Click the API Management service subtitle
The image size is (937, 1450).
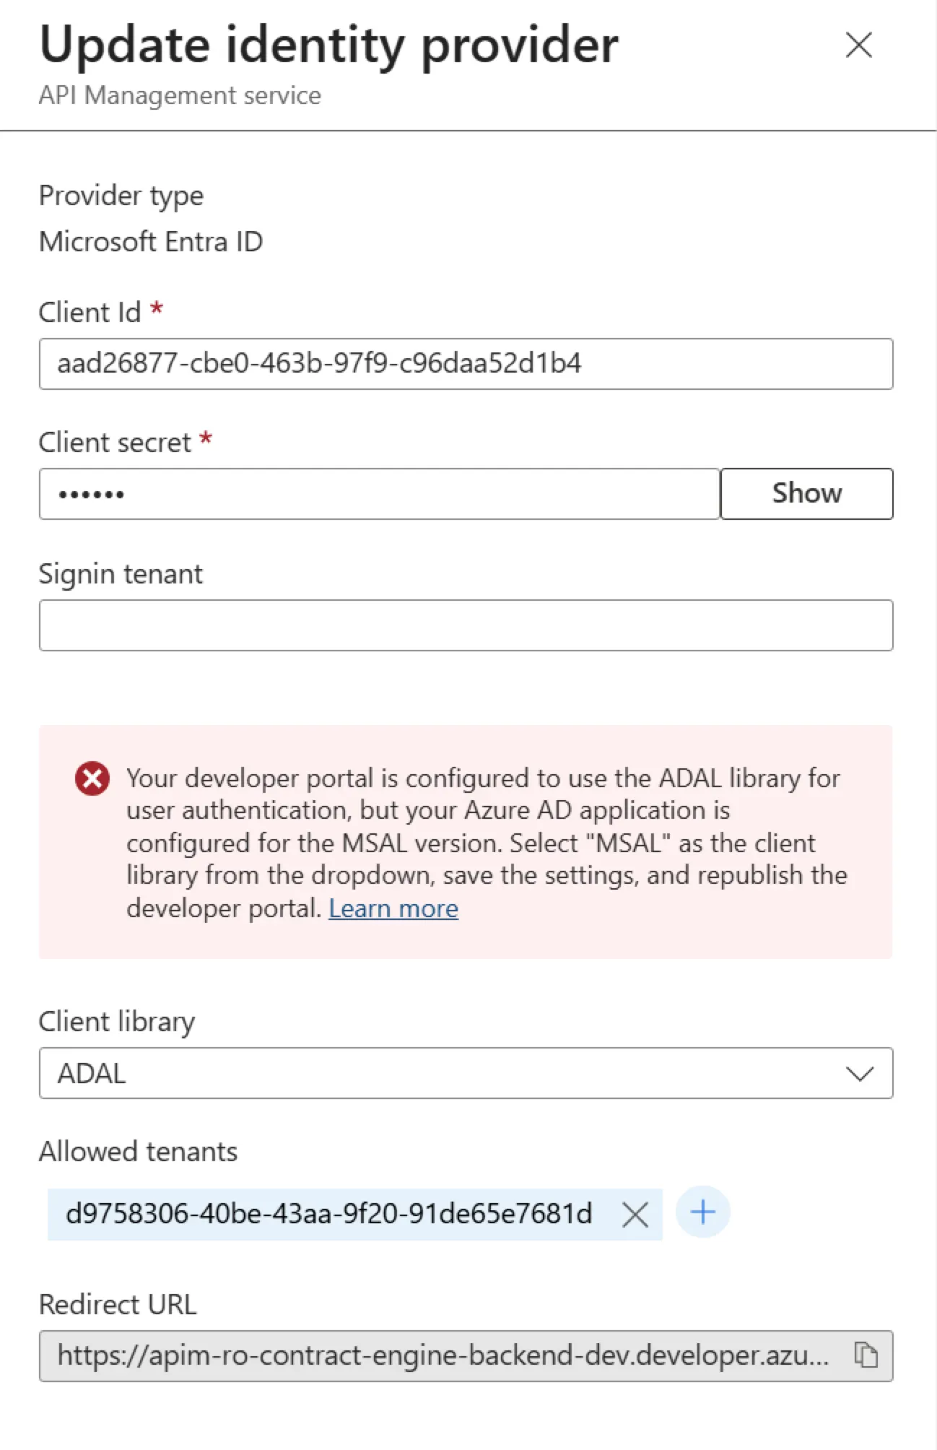click(x=180, y=95)
